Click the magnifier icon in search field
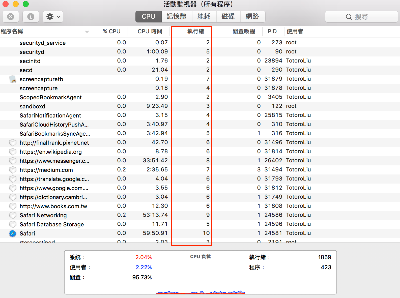 pyautogui.click(x=349, y=17)
